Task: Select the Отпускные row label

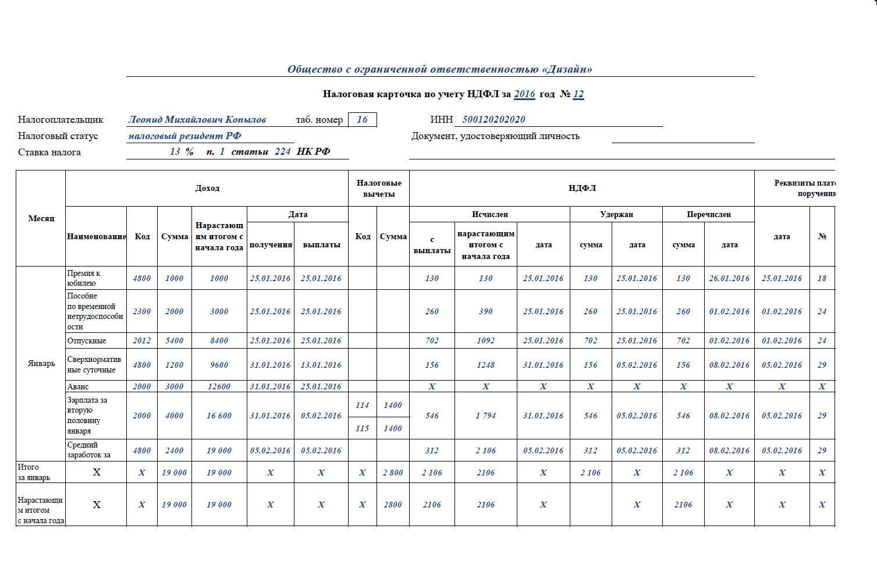Action: click(x=87, y=340)
